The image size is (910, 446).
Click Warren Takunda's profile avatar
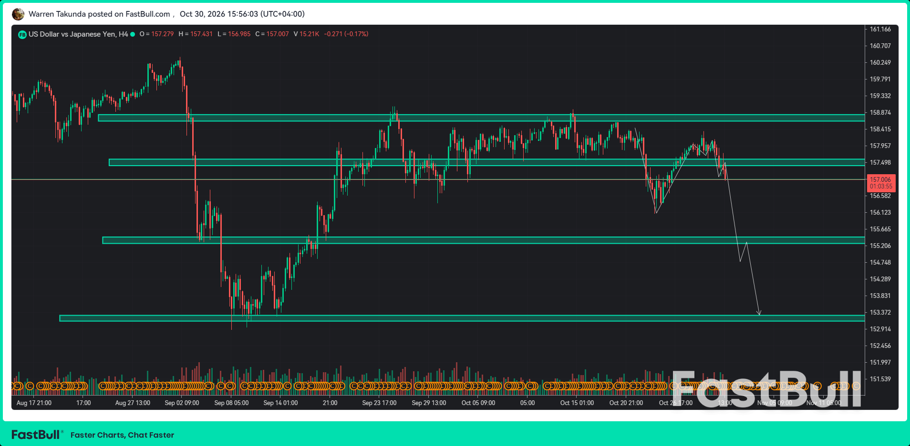click(18, 14)
